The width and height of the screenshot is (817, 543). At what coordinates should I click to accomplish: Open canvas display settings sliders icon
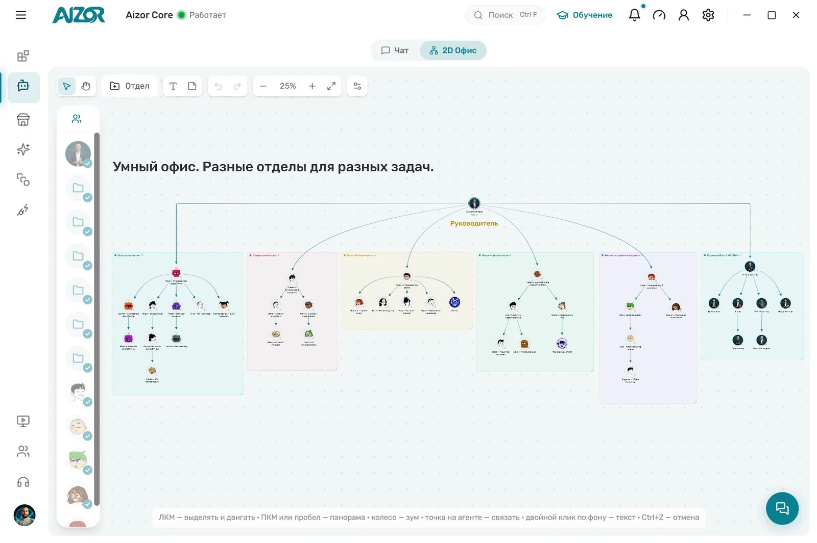357,86
